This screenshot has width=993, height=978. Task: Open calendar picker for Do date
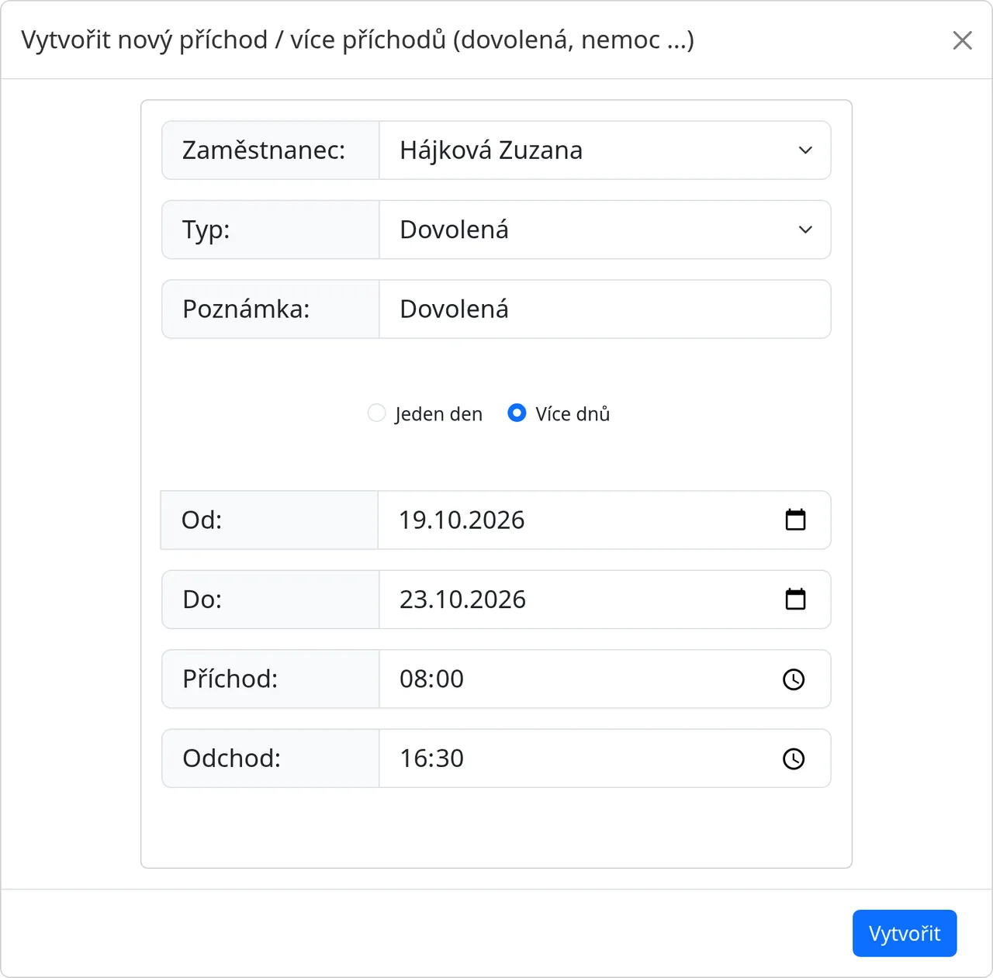(x=795, y=600)
